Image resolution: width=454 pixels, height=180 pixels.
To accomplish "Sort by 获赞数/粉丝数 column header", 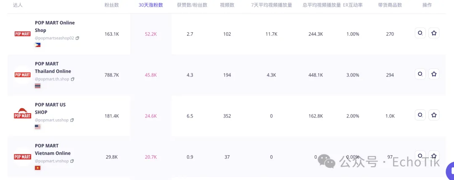I will coord(192,5).
